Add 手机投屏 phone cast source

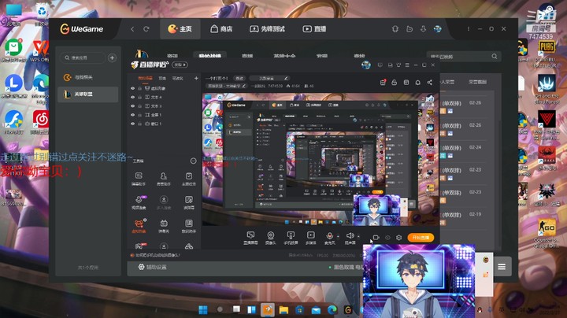(291, 238)
